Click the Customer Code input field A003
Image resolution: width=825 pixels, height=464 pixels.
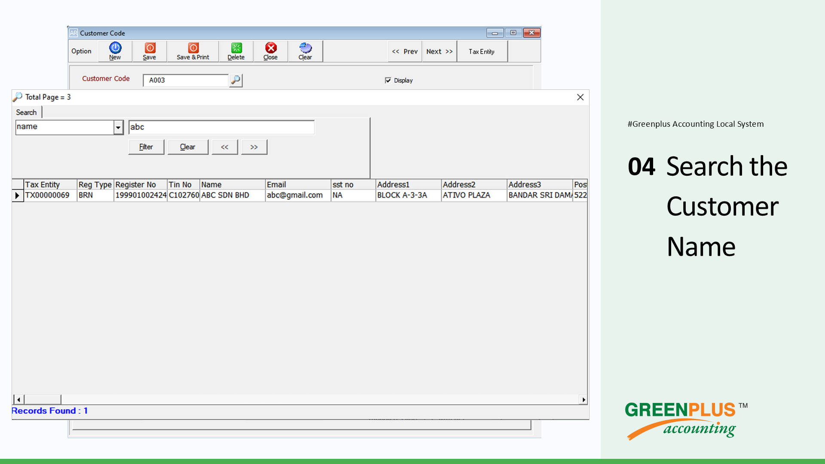(x=186, y=80)
